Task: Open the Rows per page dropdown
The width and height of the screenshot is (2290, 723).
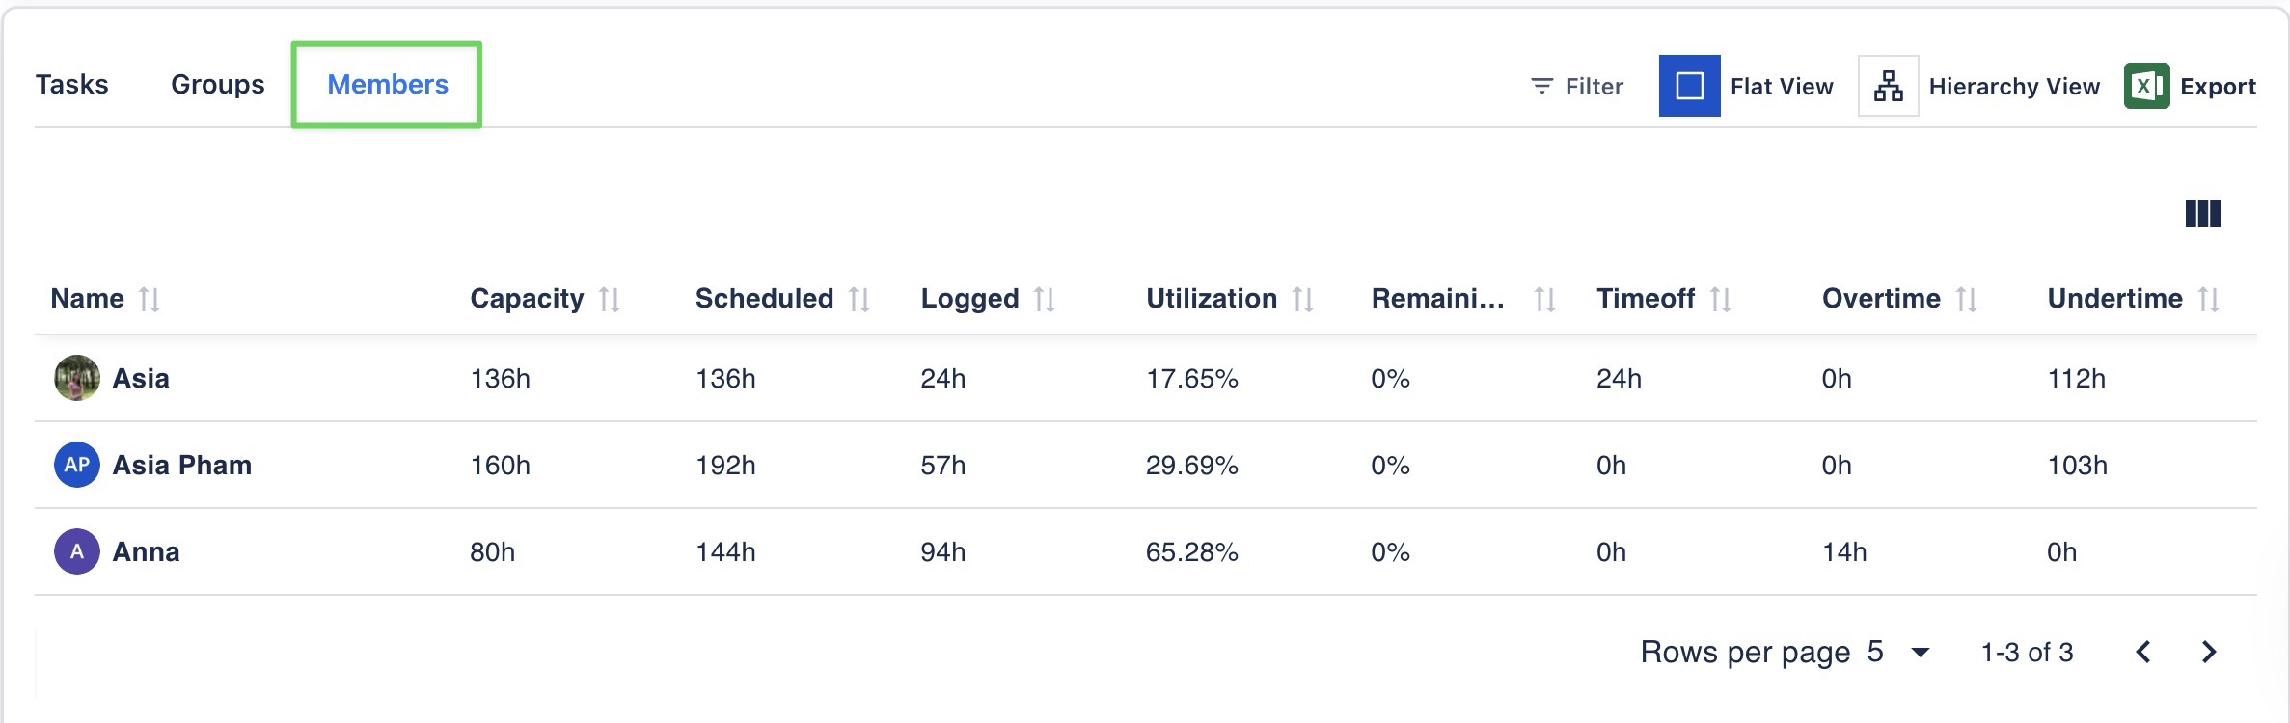Action: [1920, 653]
